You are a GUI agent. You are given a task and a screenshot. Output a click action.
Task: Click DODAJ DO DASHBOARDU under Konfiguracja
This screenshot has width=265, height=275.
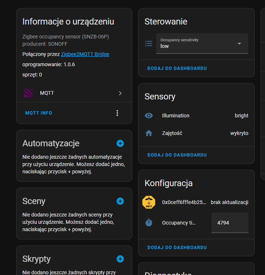(177, 248)
